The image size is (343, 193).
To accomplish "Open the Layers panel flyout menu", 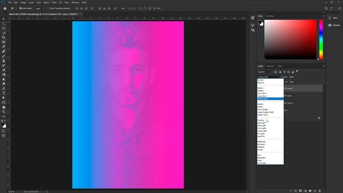I will [x=324, y=66].
